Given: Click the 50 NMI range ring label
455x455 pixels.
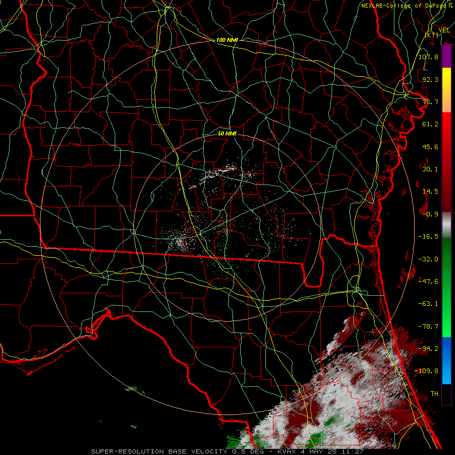Looking at the screenshot, I should pos(227,133).
